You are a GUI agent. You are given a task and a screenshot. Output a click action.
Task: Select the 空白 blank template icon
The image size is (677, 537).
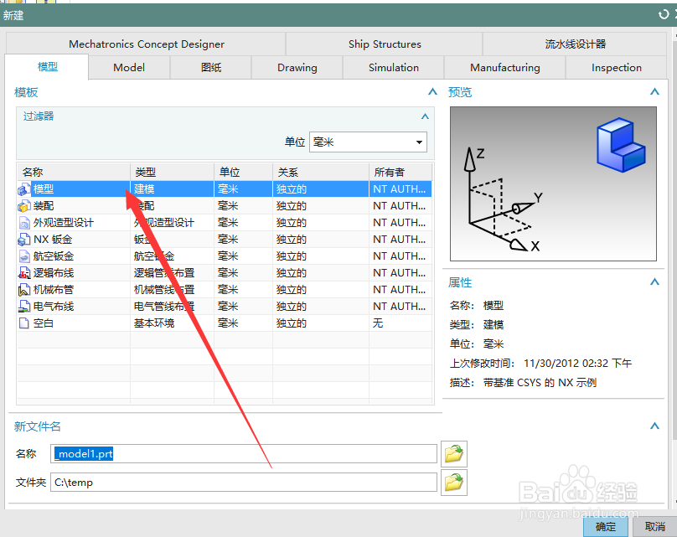23,323
